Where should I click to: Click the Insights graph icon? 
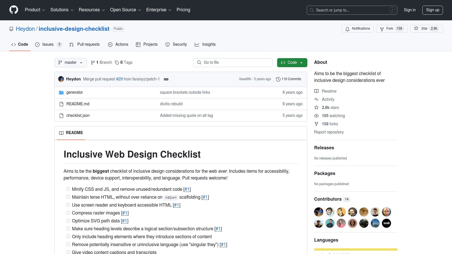pyautogui.click(x=197, y=45)
